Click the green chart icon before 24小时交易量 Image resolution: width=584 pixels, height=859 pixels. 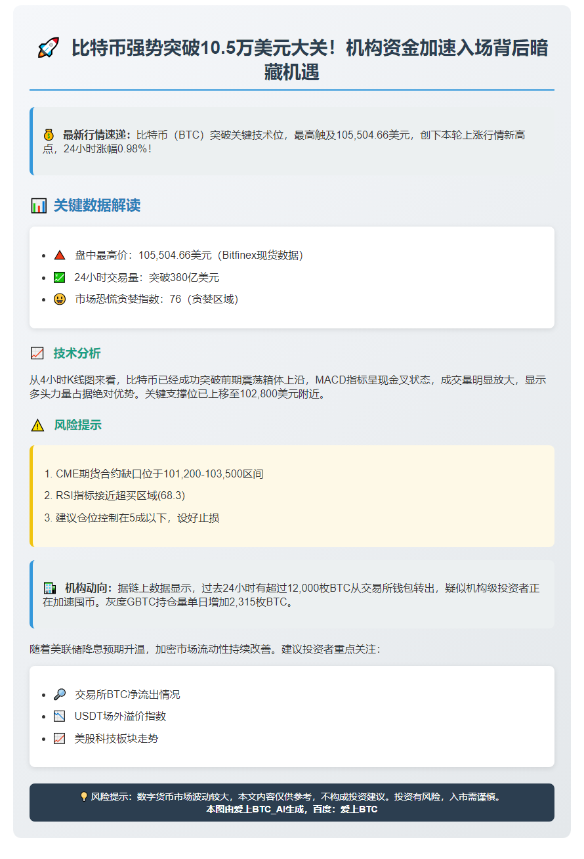(60, 278)
